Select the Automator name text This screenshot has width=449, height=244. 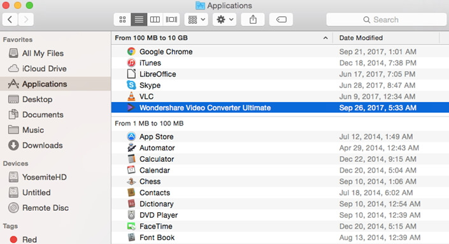[x=157, y=148]
